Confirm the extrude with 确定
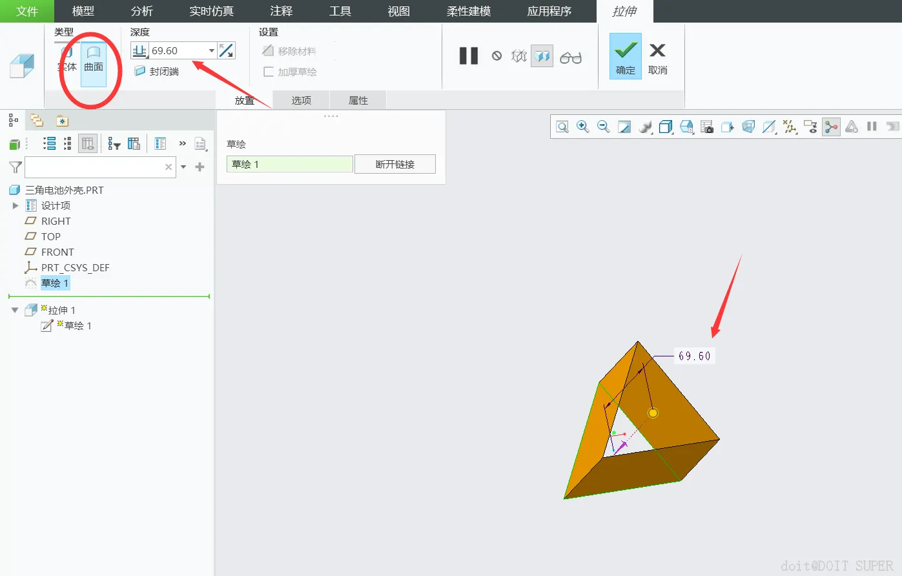This screenshot has width=902, height=576. [x=626, y=57]
